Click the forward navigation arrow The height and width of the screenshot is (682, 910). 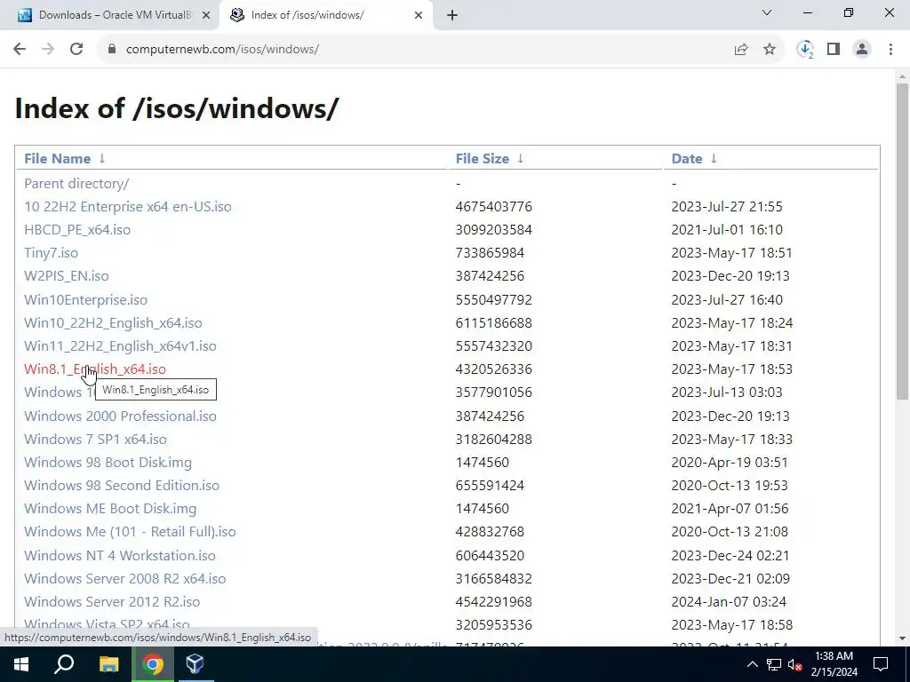(48, 50)
